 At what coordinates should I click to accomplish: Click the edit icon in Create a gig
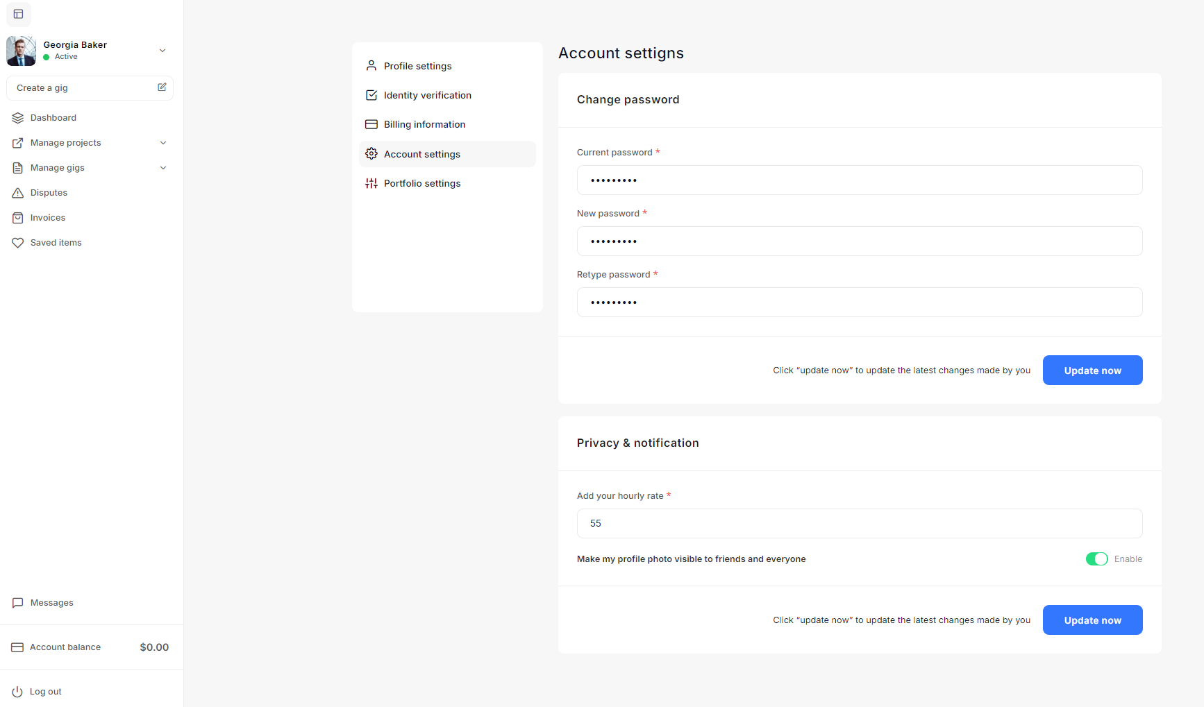click(x=162, y=87)
